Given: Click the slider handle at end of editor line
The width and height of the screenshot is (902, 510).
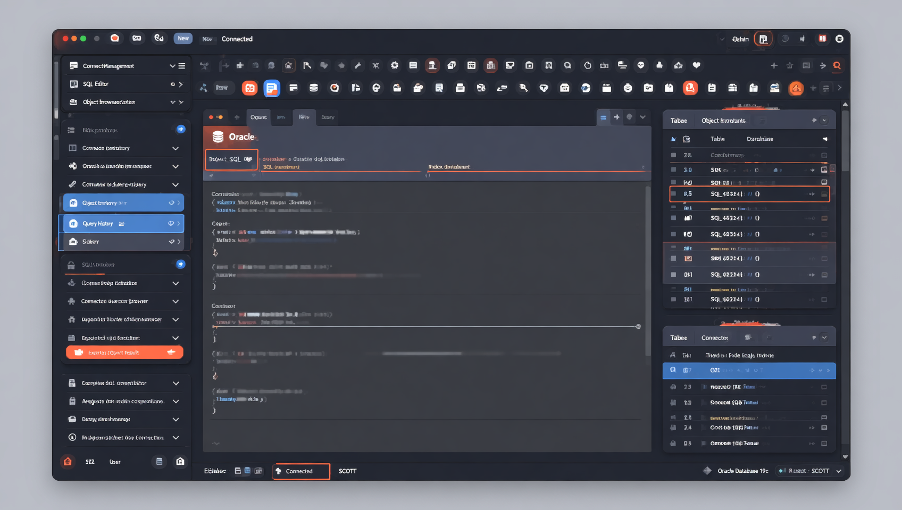Looking at the screenshot, I should click(638, 327).
